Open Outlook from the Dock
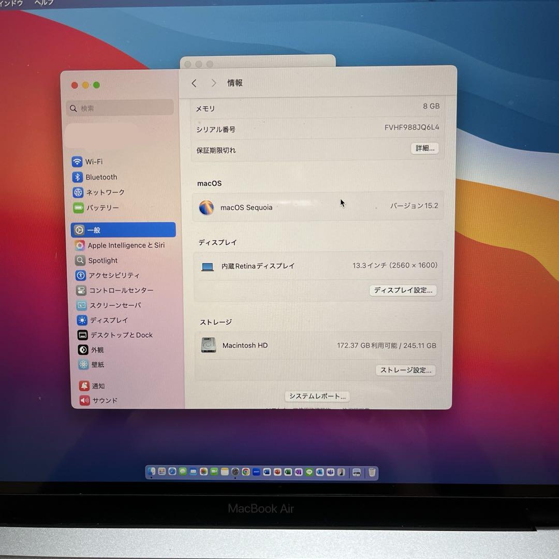The image size is (559, 559). (320, 472)
